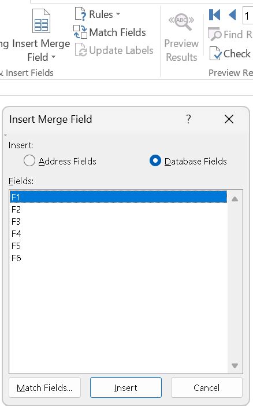
Task: Click the Find Recipient icon
Action: pyautogui.click(x=215, y=34)
